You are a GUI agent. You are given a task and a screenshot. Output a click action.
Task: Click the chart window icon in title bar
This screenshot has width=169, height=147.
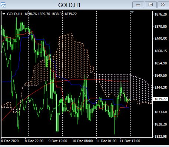coord(3,5)
